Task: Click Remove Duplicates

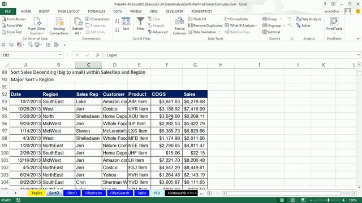Action: (x=205, y=25)
